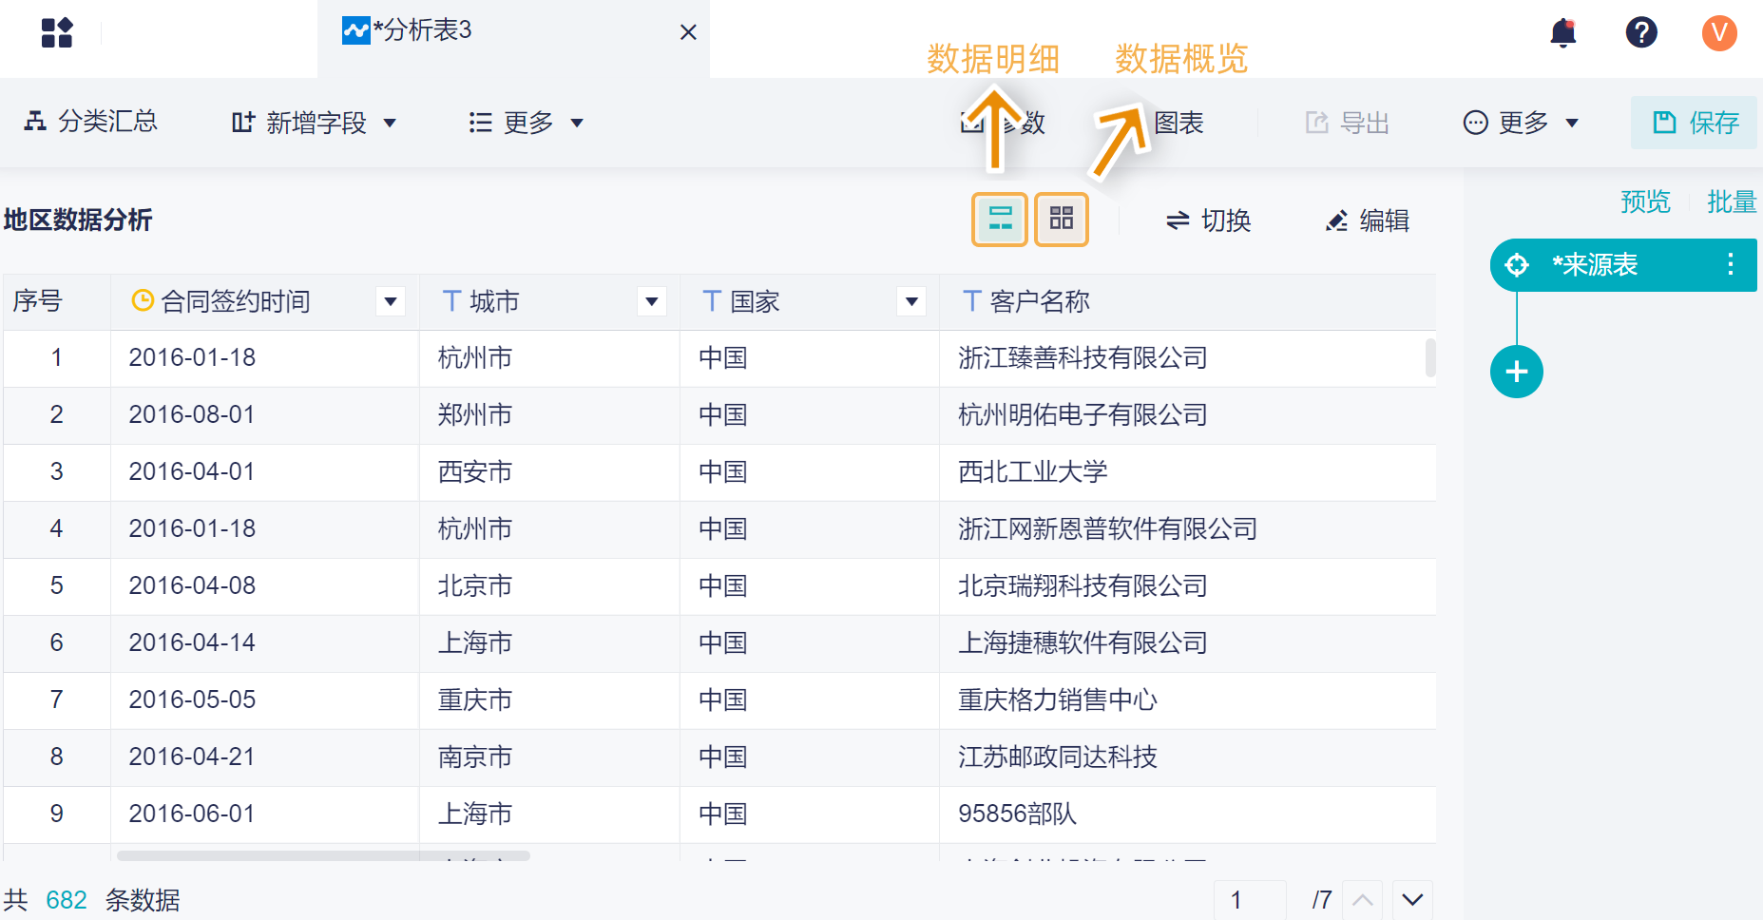Select the 来源表 source node
The height and width of the screenshot is (920, 1763).
point(1623,264)
